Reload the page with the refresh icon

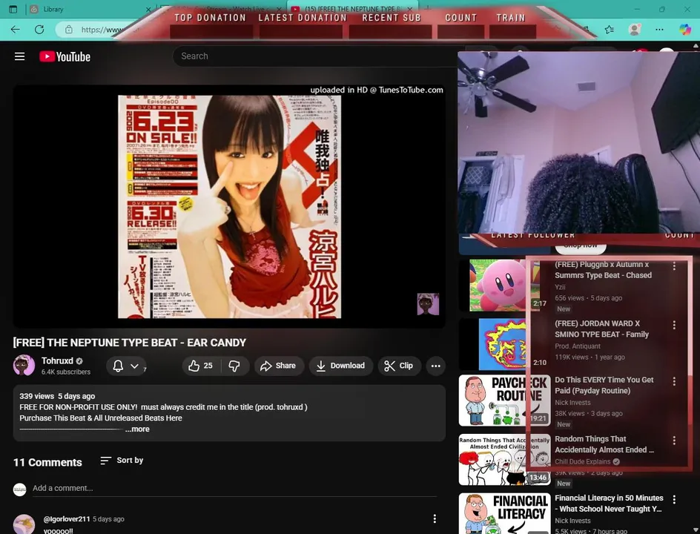39,30
